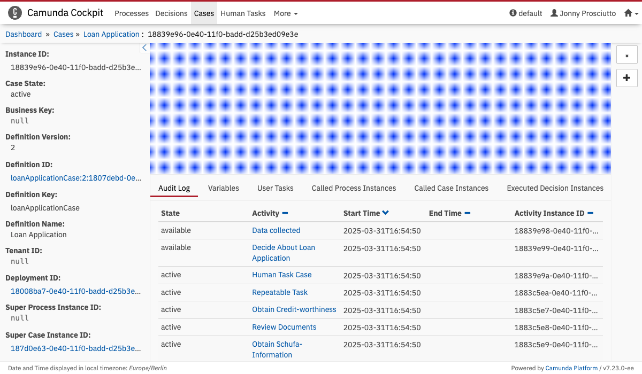Toggle Start Time sort order
Image resolution: width=642 pixels, height=374 pixels.
pyautogui.click(x=386, y=213)
